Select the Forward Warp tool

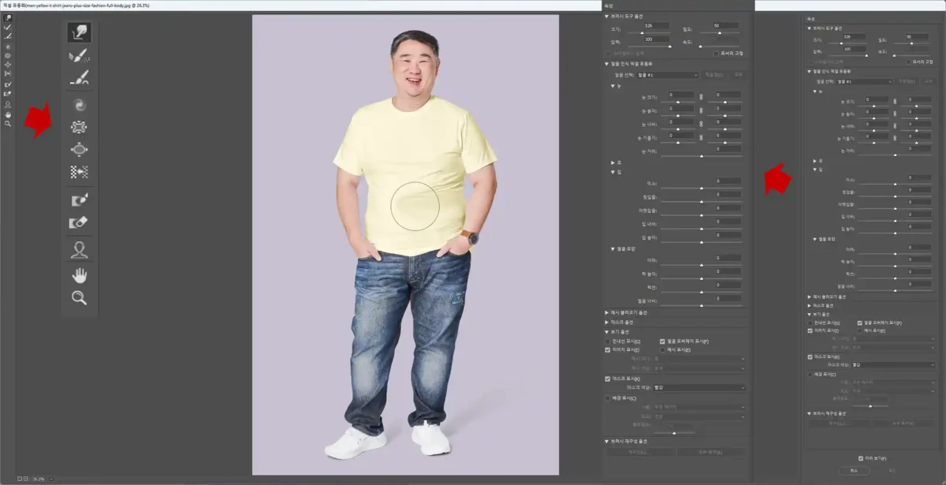[x=79, y=32]
